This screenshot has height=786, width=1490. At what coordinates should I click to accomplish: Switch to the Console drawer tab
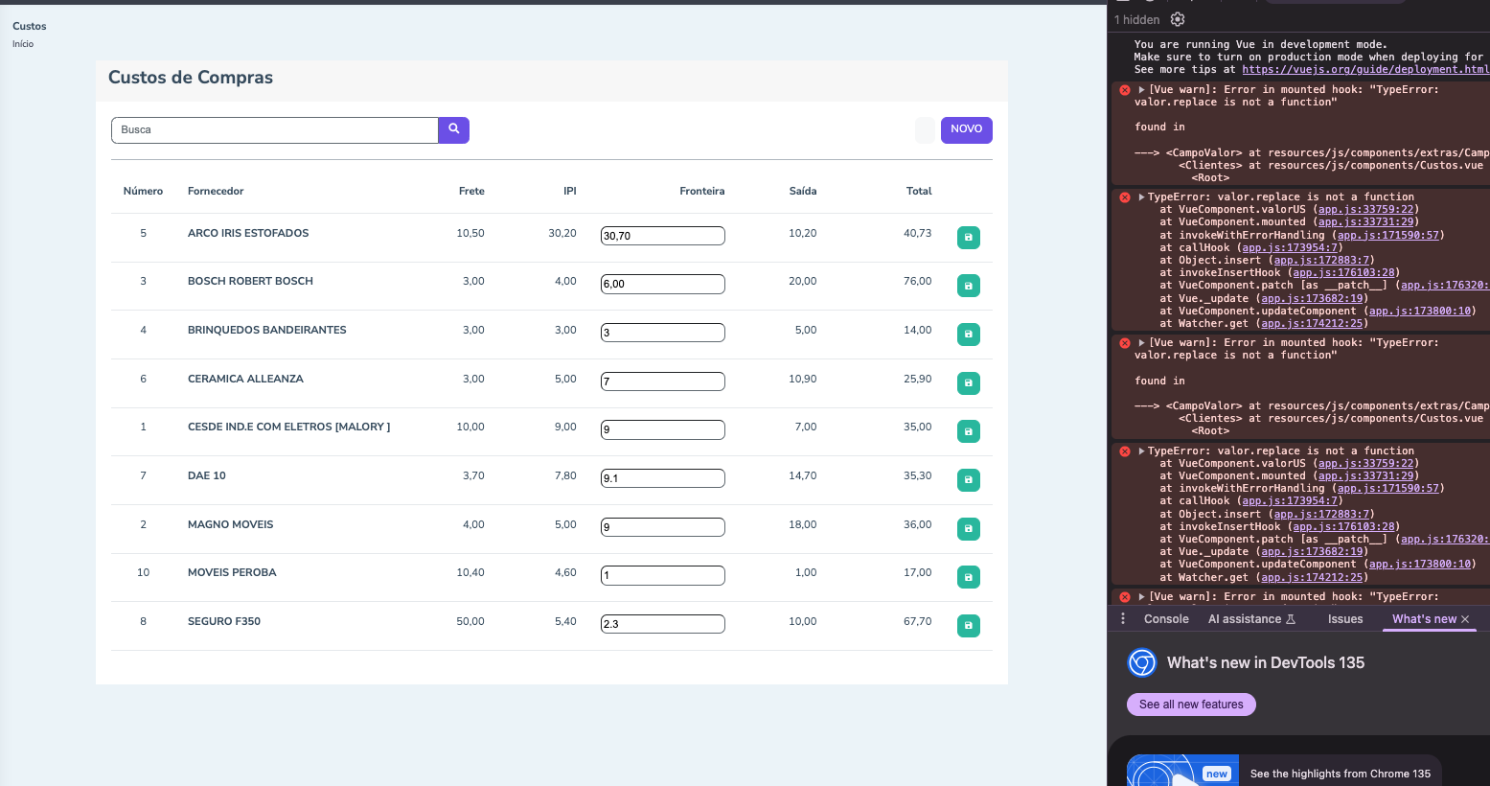[1166, 619]
